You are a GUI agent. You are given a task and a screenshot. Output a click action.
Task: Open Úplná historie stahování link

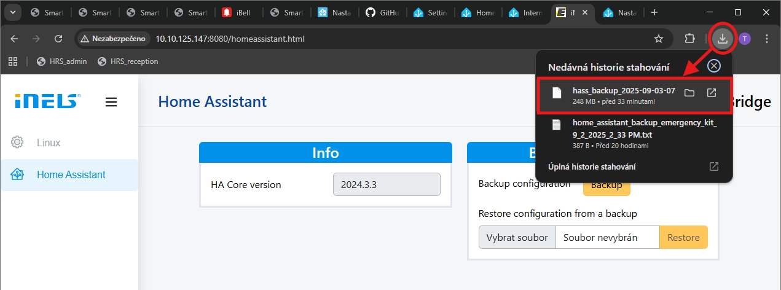click(x=592, y=167)
